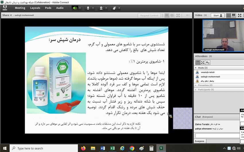Open Firefox from the taskbar

coord(83,148)
